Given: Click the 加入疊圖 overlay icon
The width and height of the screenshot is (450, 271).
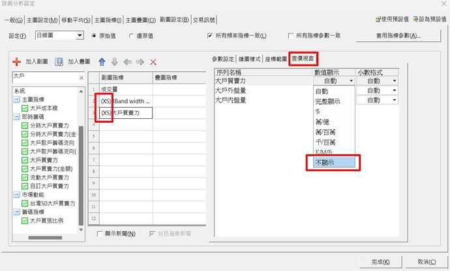Looking at the screenshot, I should tap(59, 62).
